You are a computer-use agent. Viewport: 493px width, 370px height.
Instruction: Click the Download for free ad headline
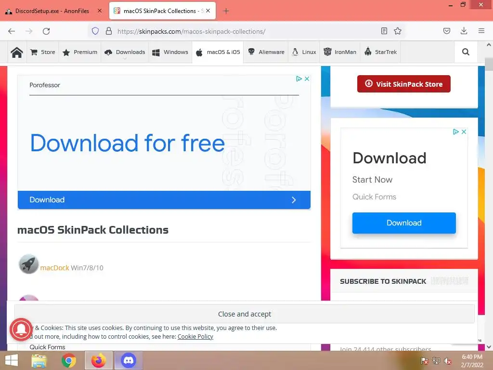pos(127,143)
